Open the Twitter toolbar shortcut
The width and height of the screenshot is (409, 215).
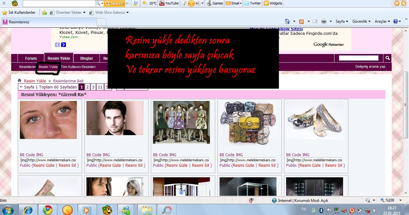(252, 3)
